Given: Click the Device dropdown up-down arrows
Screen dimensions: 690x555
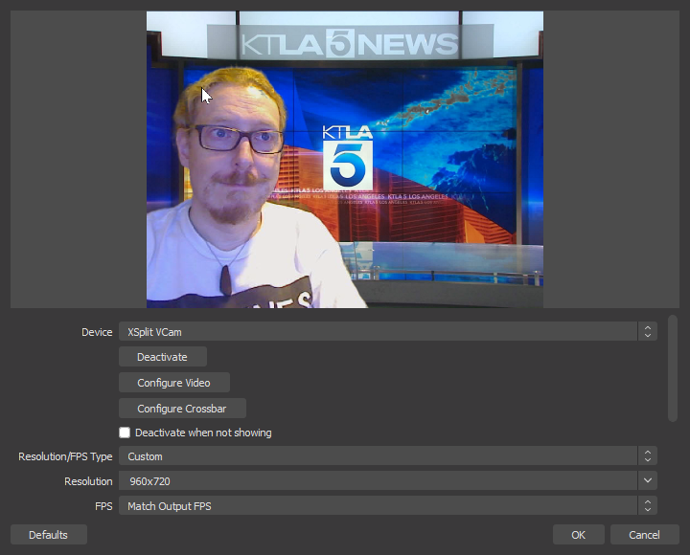Looking at the screenshot, I should (647, 332).
